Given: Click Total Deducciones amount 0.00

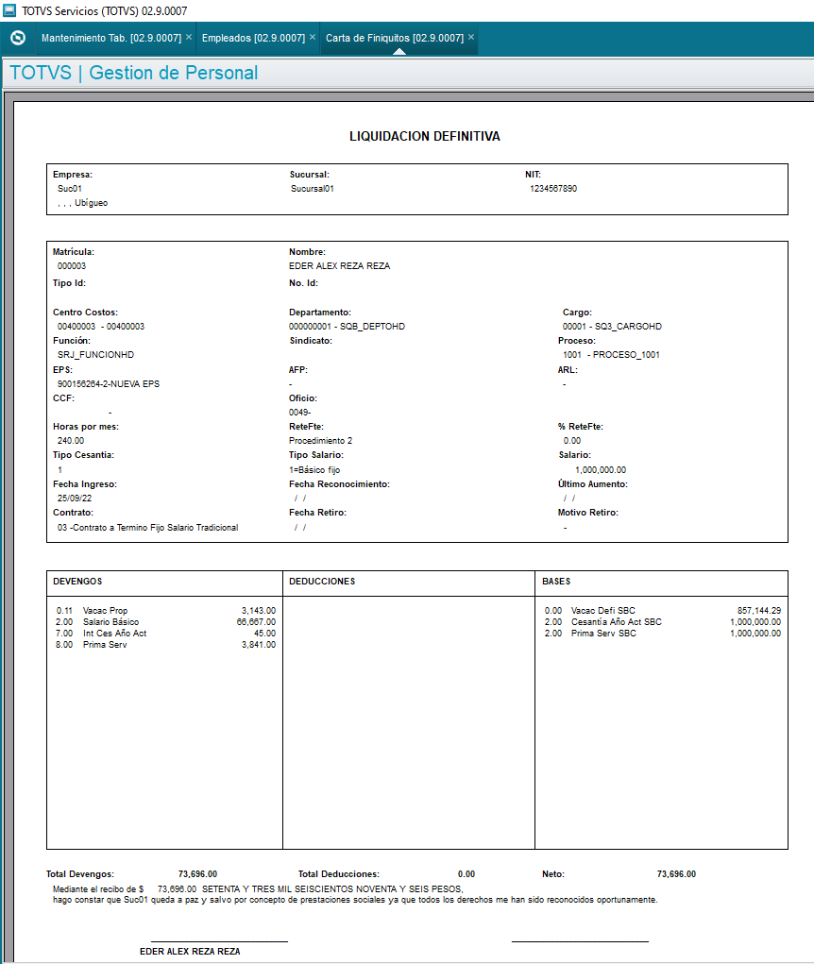Looking at the screenshot, I should (x=466, y=874).
